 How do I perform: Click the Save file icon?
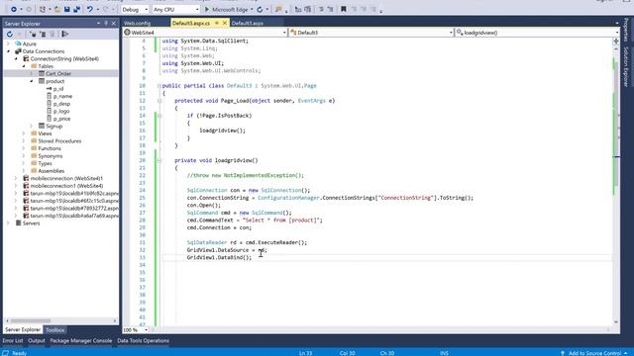[67, 9]
